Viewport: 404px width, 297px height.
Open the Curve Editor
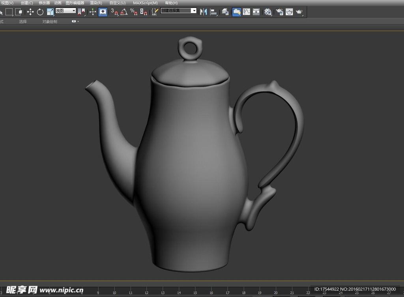(247, 12)
